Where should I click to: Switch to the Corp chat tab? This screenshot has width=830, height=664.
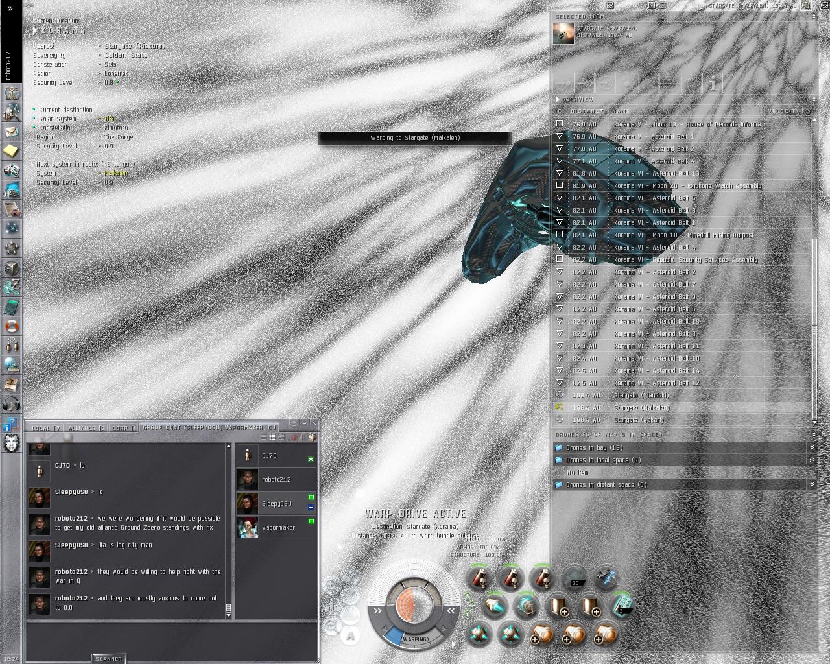pyautogui.click(x=123, y=428)
